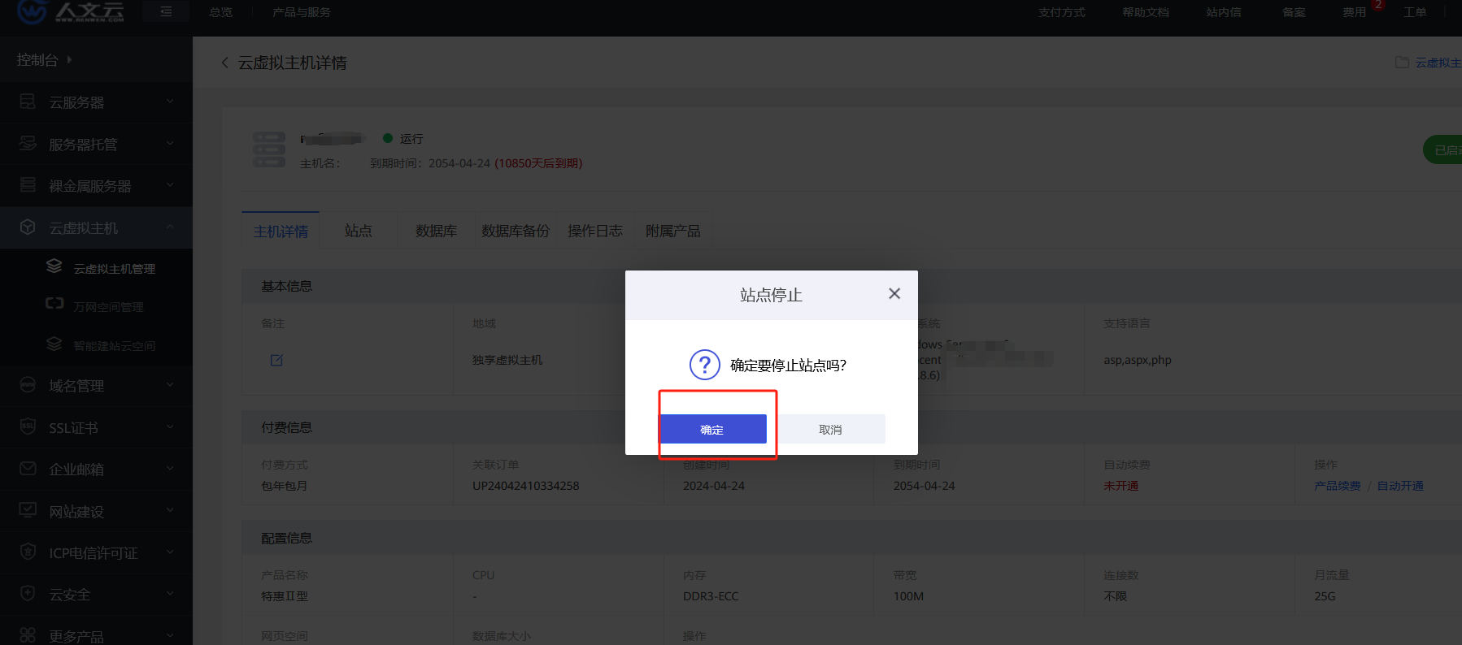Image resolution: width=1462 pixels, height=645 pixels.
Task: Select 智能建站云空间 in the sidebar
Action: (115, 346)
